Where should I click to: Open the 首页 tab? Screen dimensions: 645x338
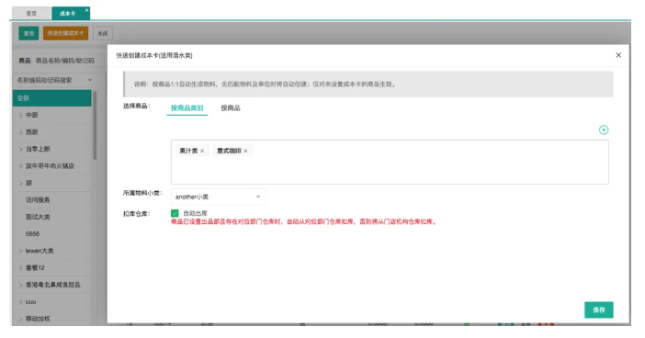pyautogui.click(x=31, y=13)
